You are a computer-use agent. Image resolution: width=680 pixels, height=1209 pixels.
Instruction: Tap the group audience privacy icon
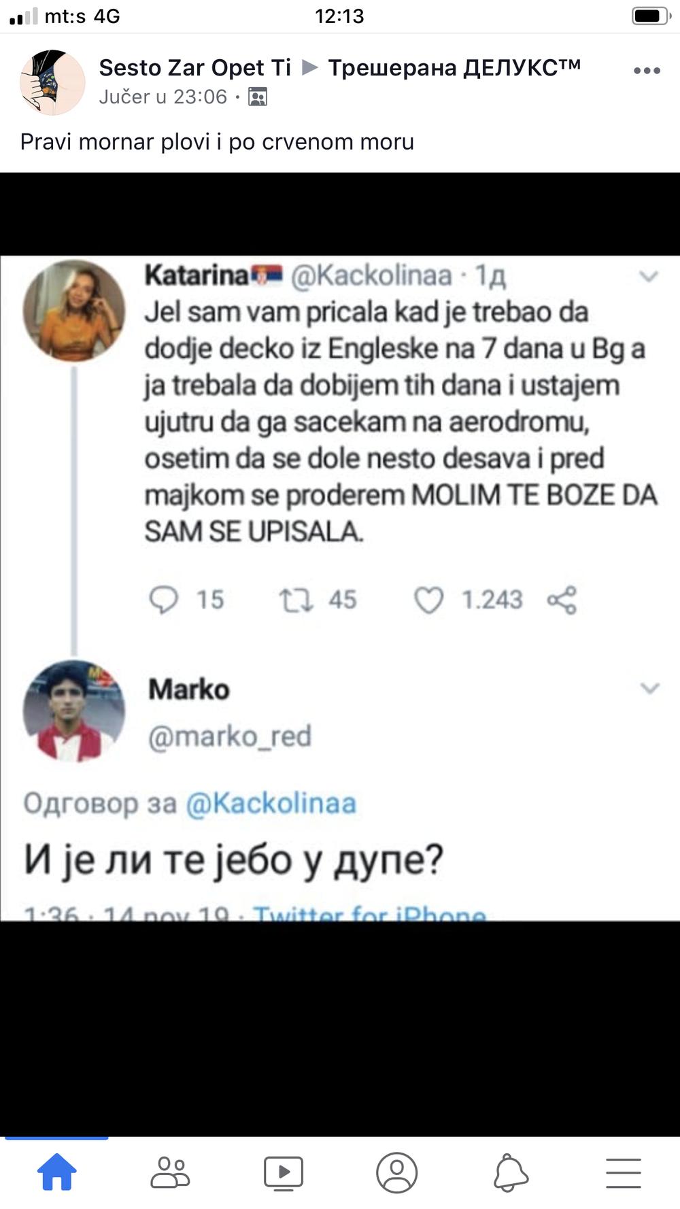258,97
